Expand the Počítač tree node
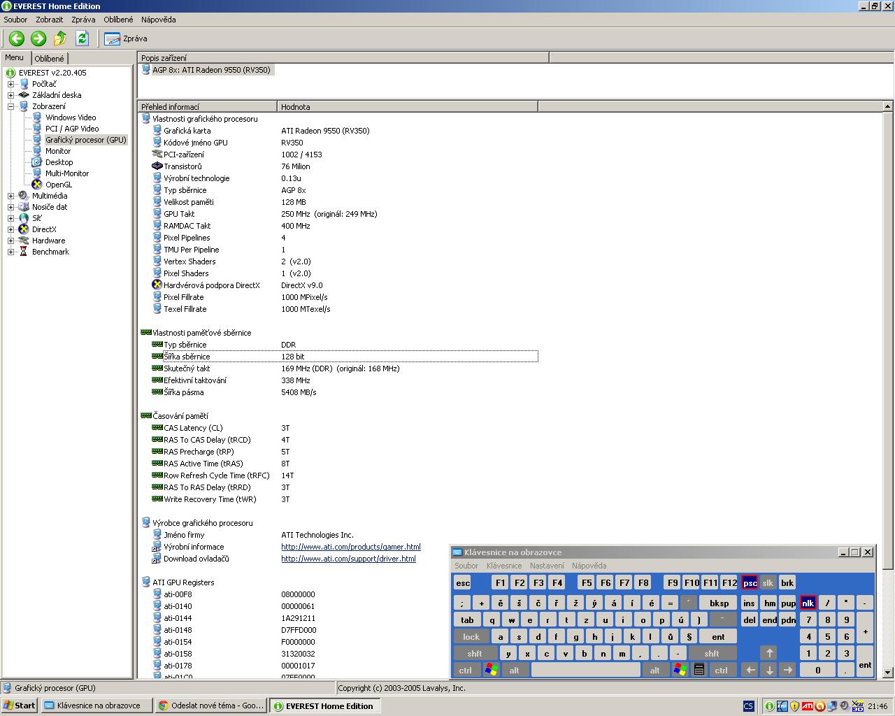The width and height of the screenshot is (895, 716). (x=11, y=84)
